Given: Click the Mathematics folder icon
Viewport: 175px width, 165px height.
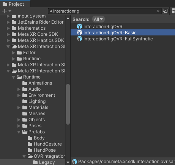Looking at the screenshot, I should click(14, 28).
